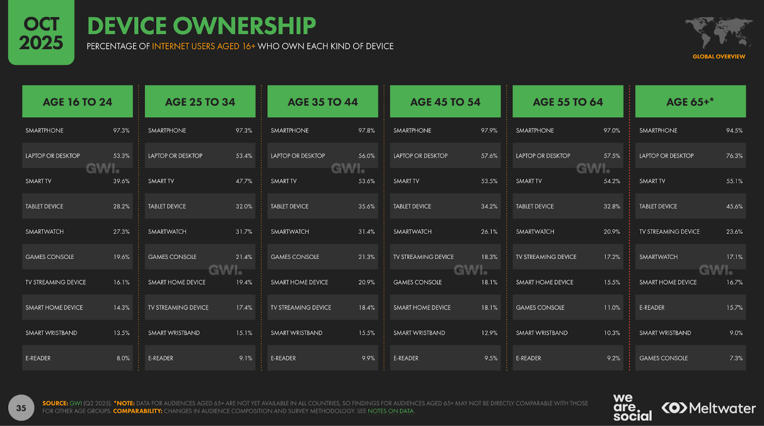Viewport: 764px width, 426px height.
Task: Click Games Console row under Age 65+
Action: (690, 358)
